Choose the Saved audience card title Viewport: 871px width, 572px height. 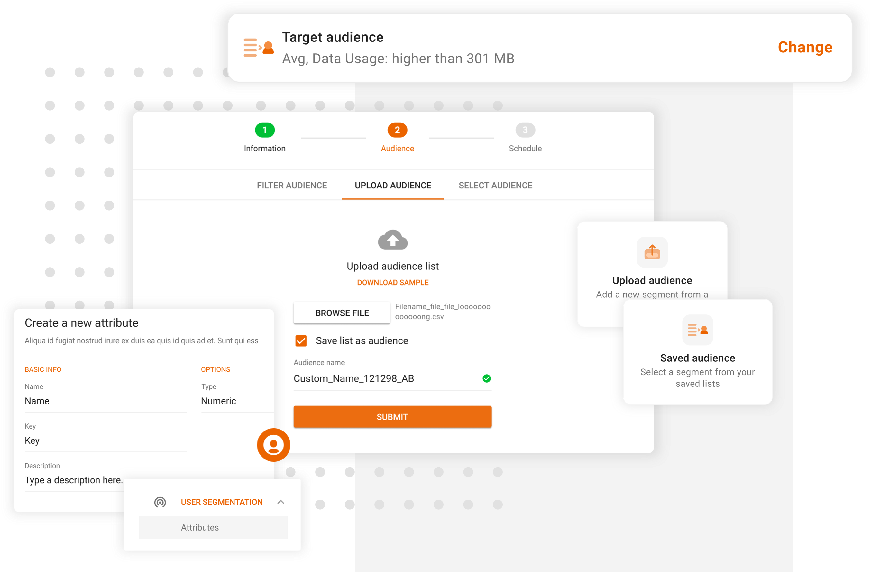[698, 358]
